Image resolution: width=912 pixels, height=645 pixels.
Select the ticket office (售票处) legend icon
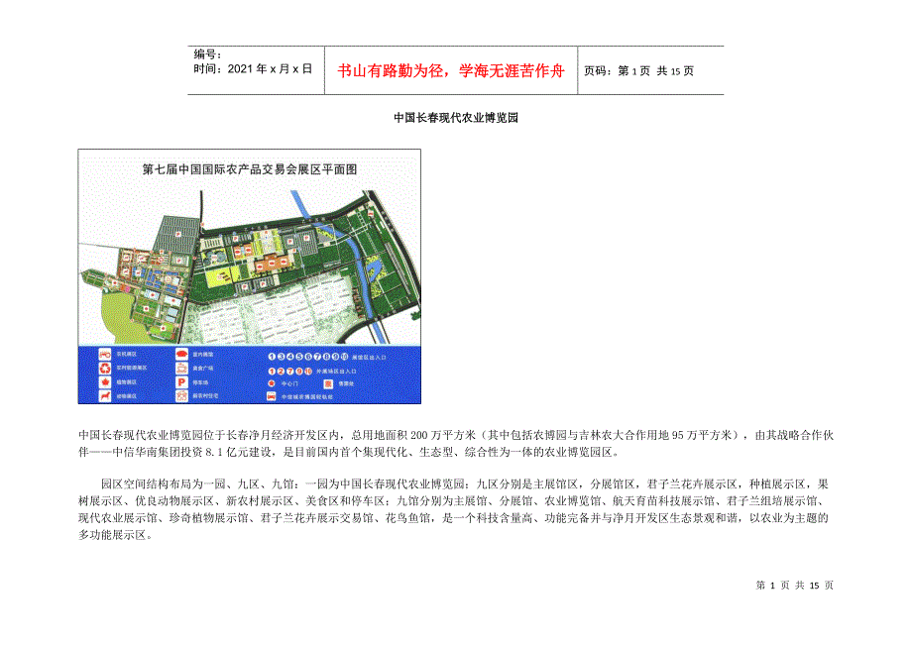327,382
